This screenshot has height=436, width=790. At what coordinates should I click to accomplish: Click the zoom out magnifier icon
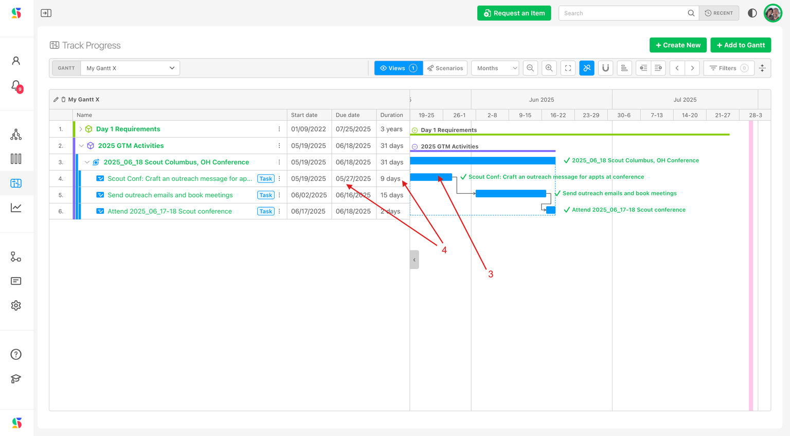[x=530, y=68]
